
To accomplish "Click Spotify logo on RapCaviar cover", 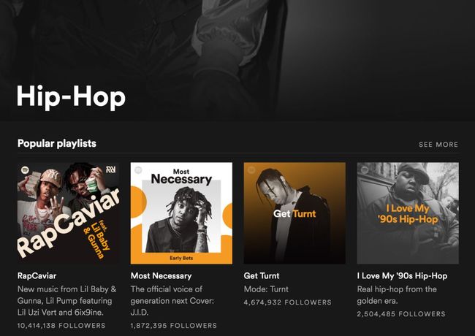I will [x=25, y=169].
